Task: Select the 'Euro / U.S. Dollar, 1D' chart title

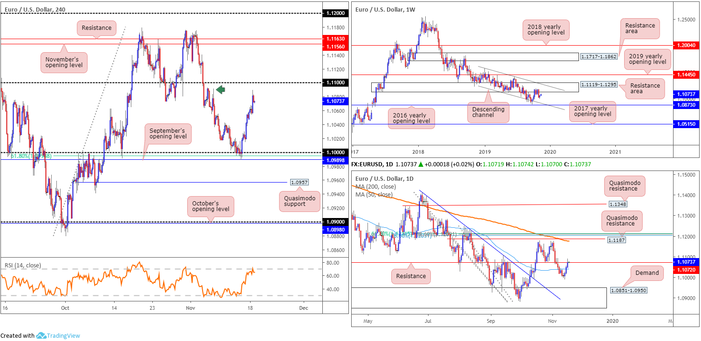Action: (384, 178)
